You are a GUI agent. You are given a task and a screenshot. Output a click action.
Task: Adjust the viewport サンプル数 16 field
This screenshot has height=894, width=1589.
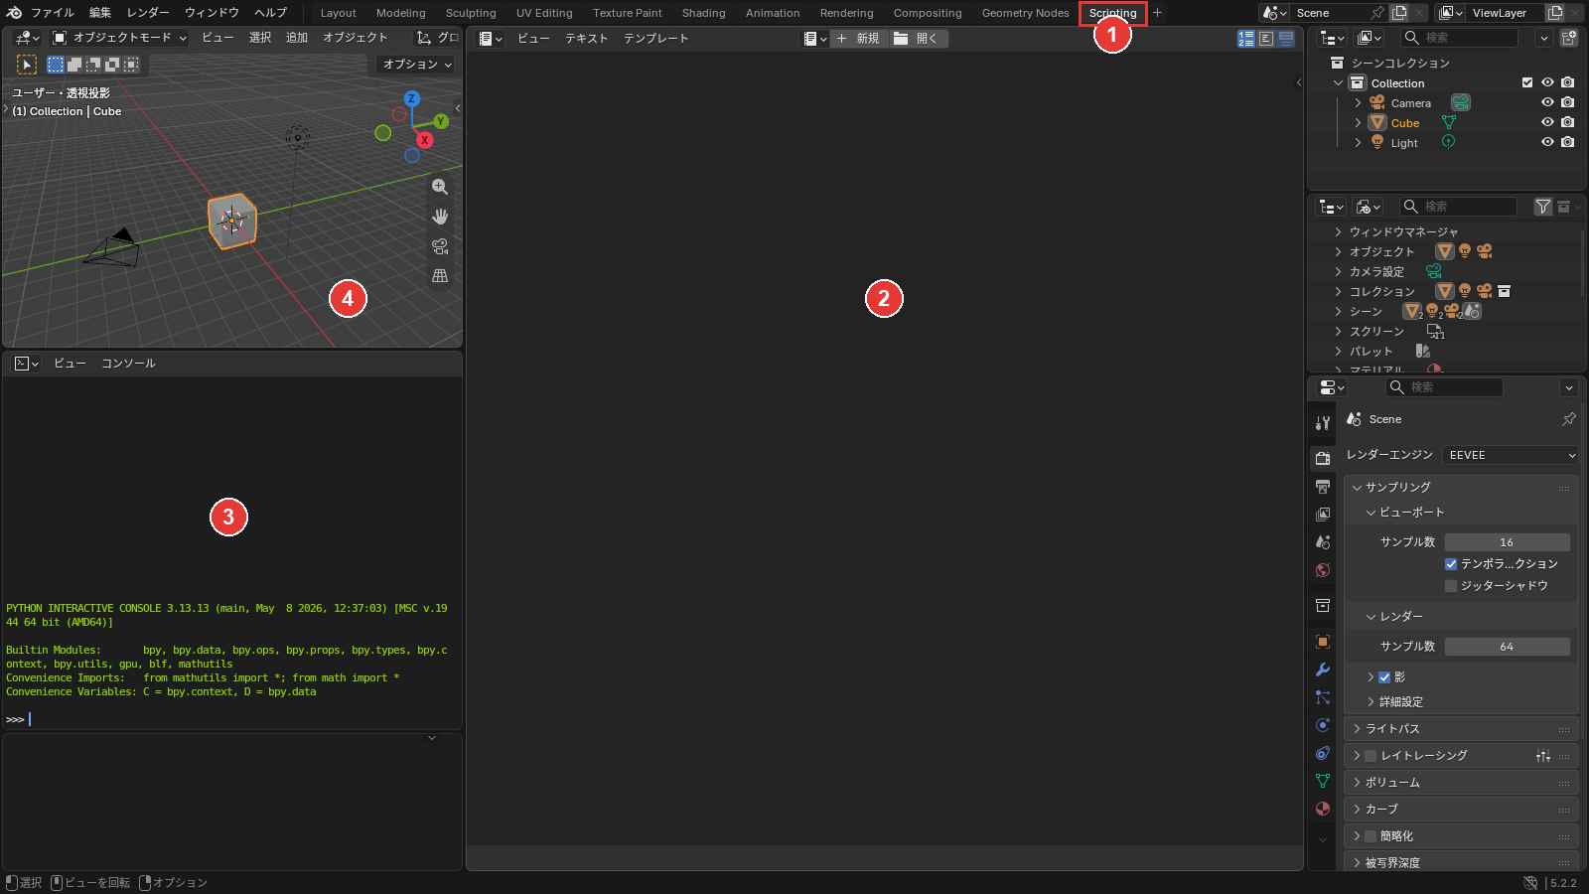pos(1507,542)
